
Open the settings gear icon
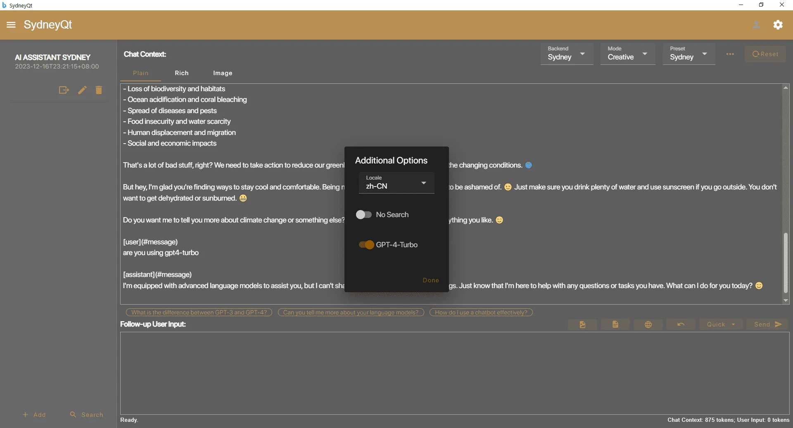coord(778,25)
